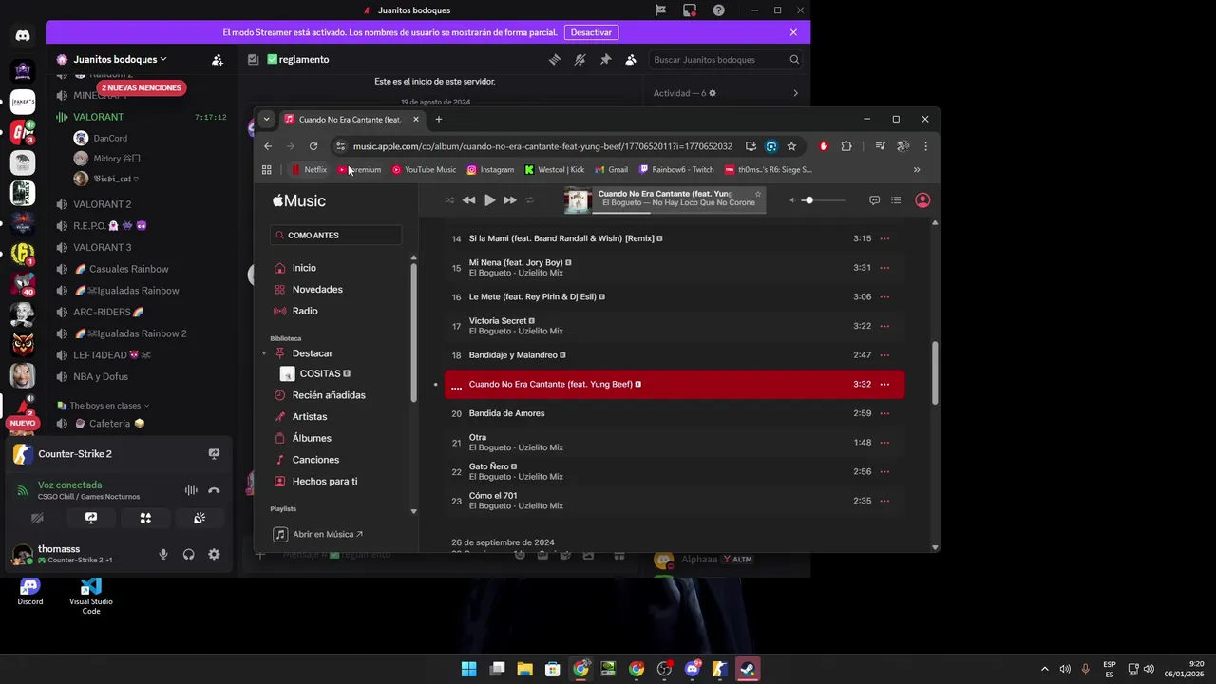This screenshot has height=684, width=1216.
Task: Favorite the now playing song star
Action: (x=757, y=194)
